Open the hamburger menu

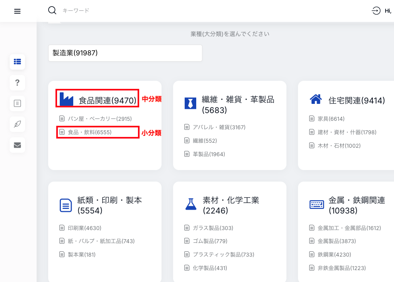click(17, 11)
